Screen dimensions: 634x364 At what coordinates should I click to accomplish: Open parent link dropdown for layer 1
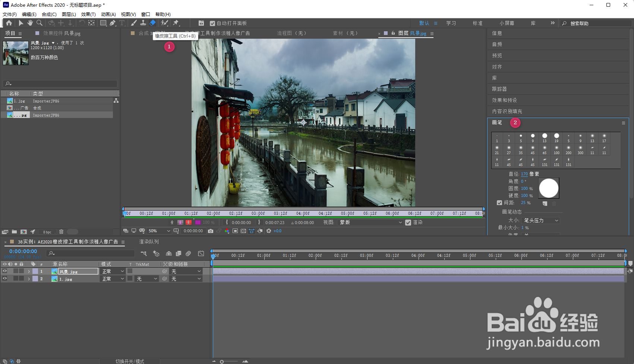point(186,271)
